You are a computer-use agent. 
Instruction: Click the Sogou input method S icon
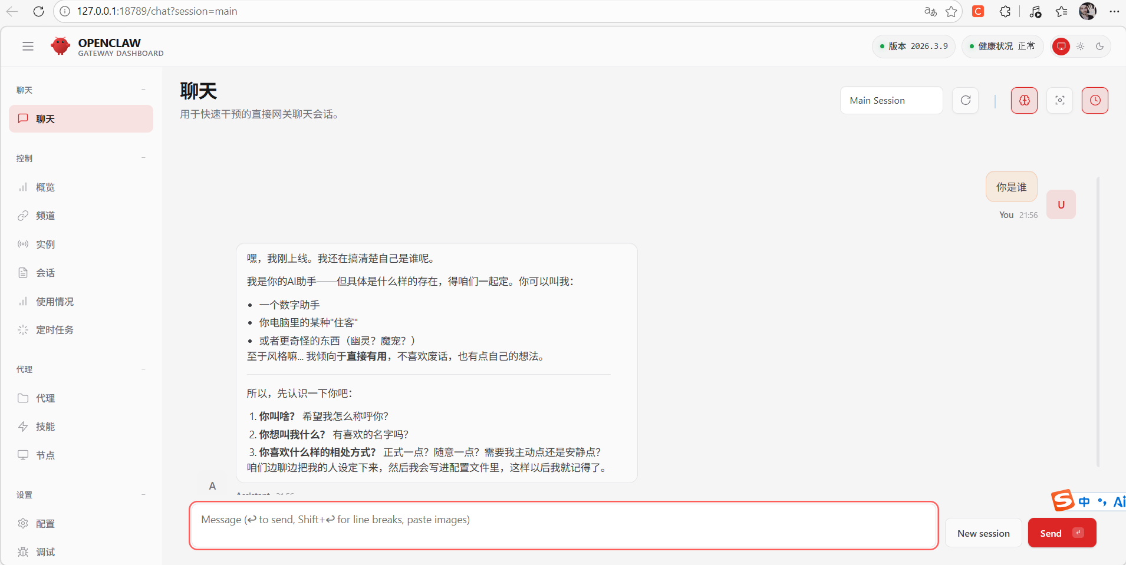click(x=1063, y=501)
